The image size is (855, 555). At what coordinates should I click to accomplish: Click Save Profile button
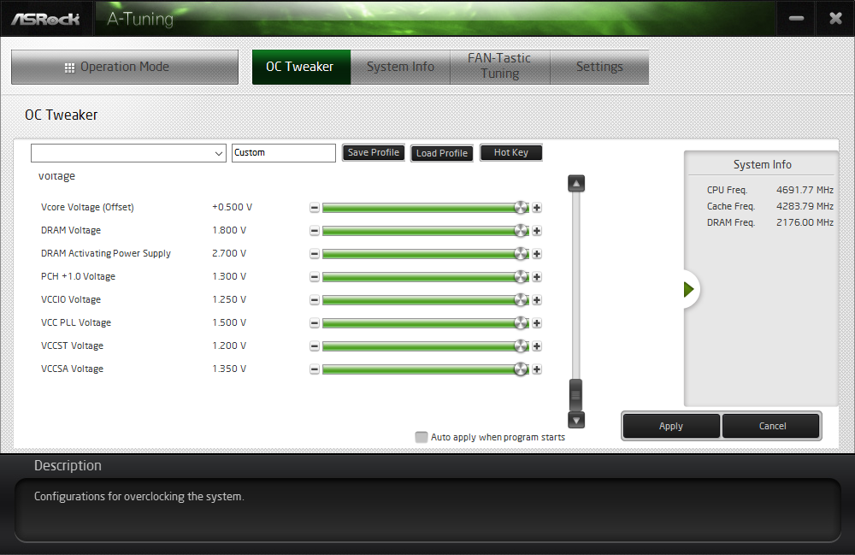point(374,153)
